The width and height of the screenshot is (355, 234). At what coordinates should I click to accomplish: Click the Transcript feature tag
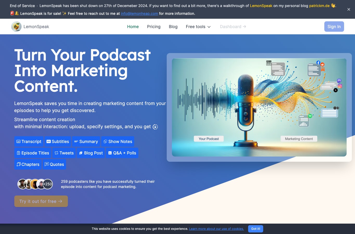click(x=29, y=141)
